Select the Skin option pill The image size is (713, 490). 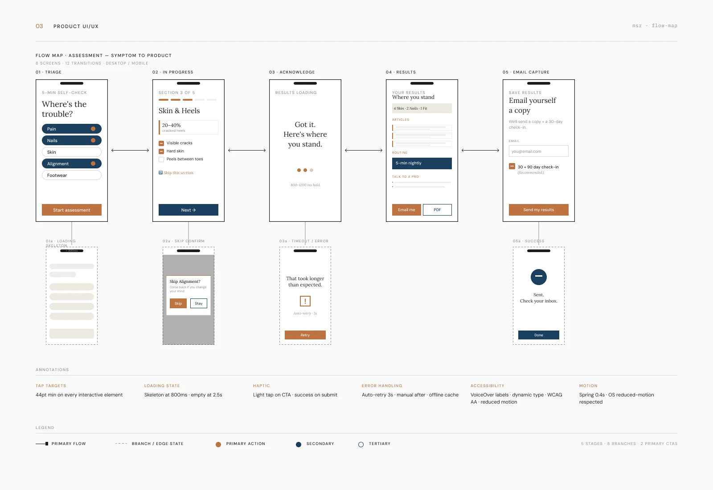pyautogui.click(x=71, y=152)
